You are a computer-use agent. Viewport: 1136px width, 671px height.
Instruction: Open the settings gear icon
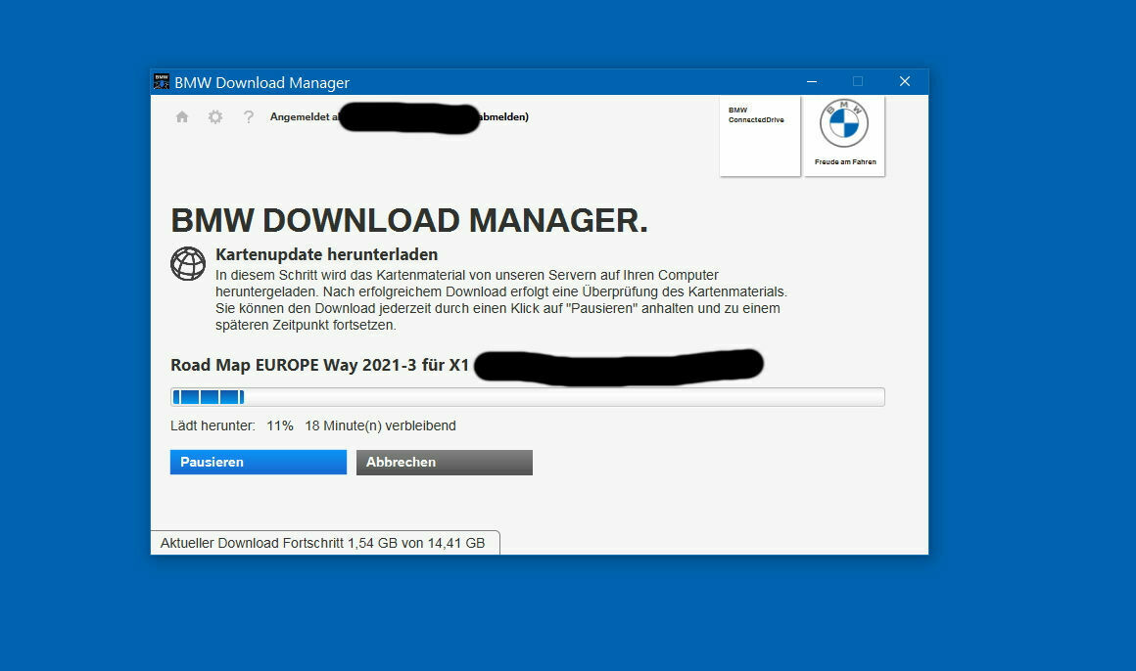215,115
